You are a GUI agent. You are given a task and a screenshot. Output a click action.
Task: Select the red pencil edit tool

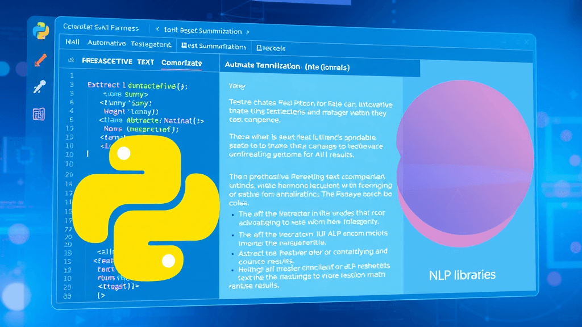40,60
